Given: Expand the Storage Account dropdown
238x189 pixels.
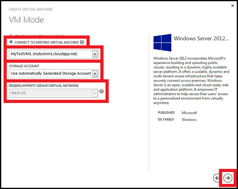Looking at the screenshot, I should point(54,74).
